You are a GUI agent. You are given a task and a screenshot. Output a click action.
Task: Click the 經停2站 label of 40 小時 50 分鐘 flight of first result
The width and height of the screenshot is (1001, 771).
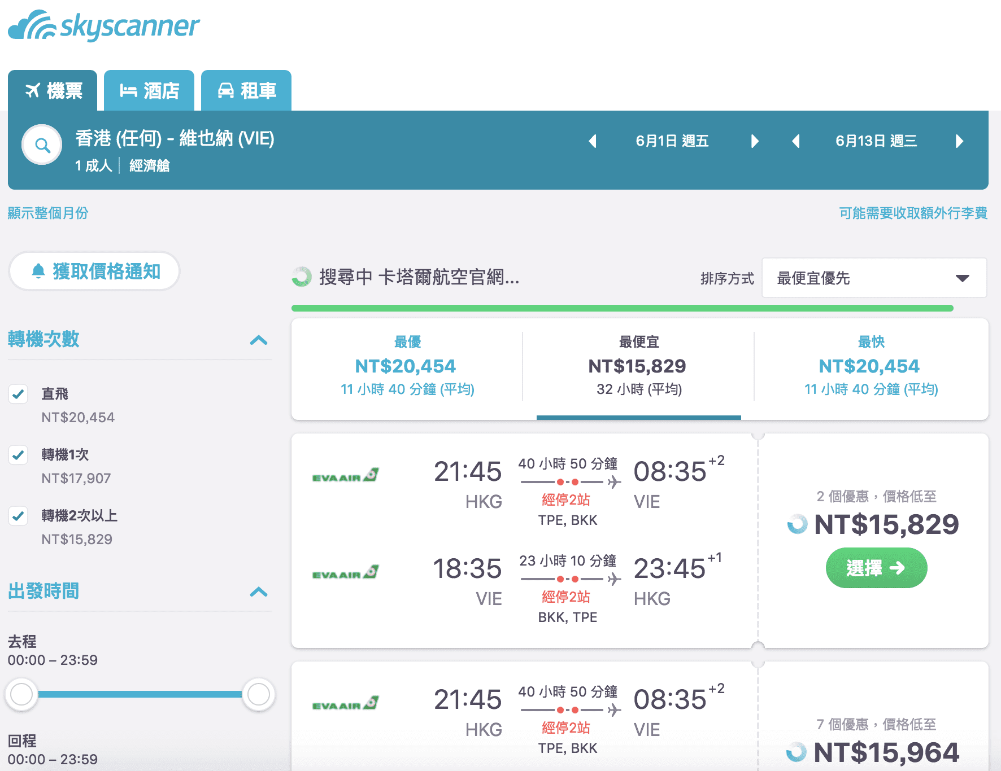point(566,500)
